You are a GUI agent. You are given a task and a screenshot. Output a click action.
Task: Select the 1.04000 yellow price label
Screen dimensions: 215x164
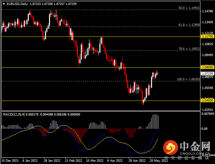pos(208,100)
